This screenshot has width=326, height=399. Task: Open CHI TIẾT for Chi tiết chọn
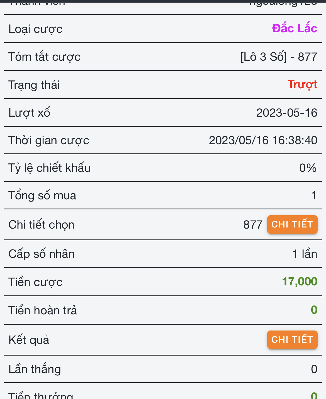point(292,224)
